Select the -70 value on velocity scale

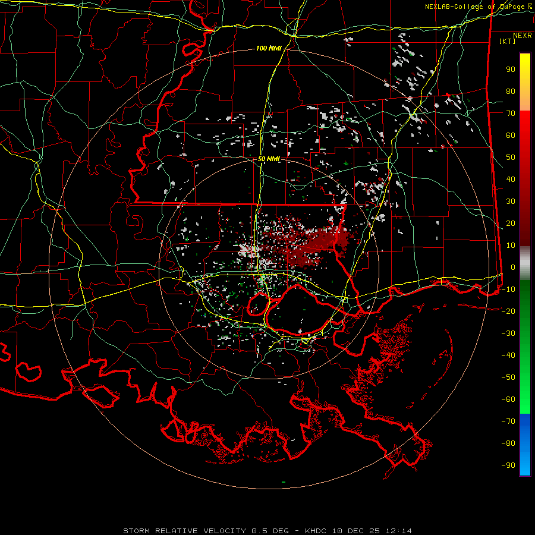508,421
